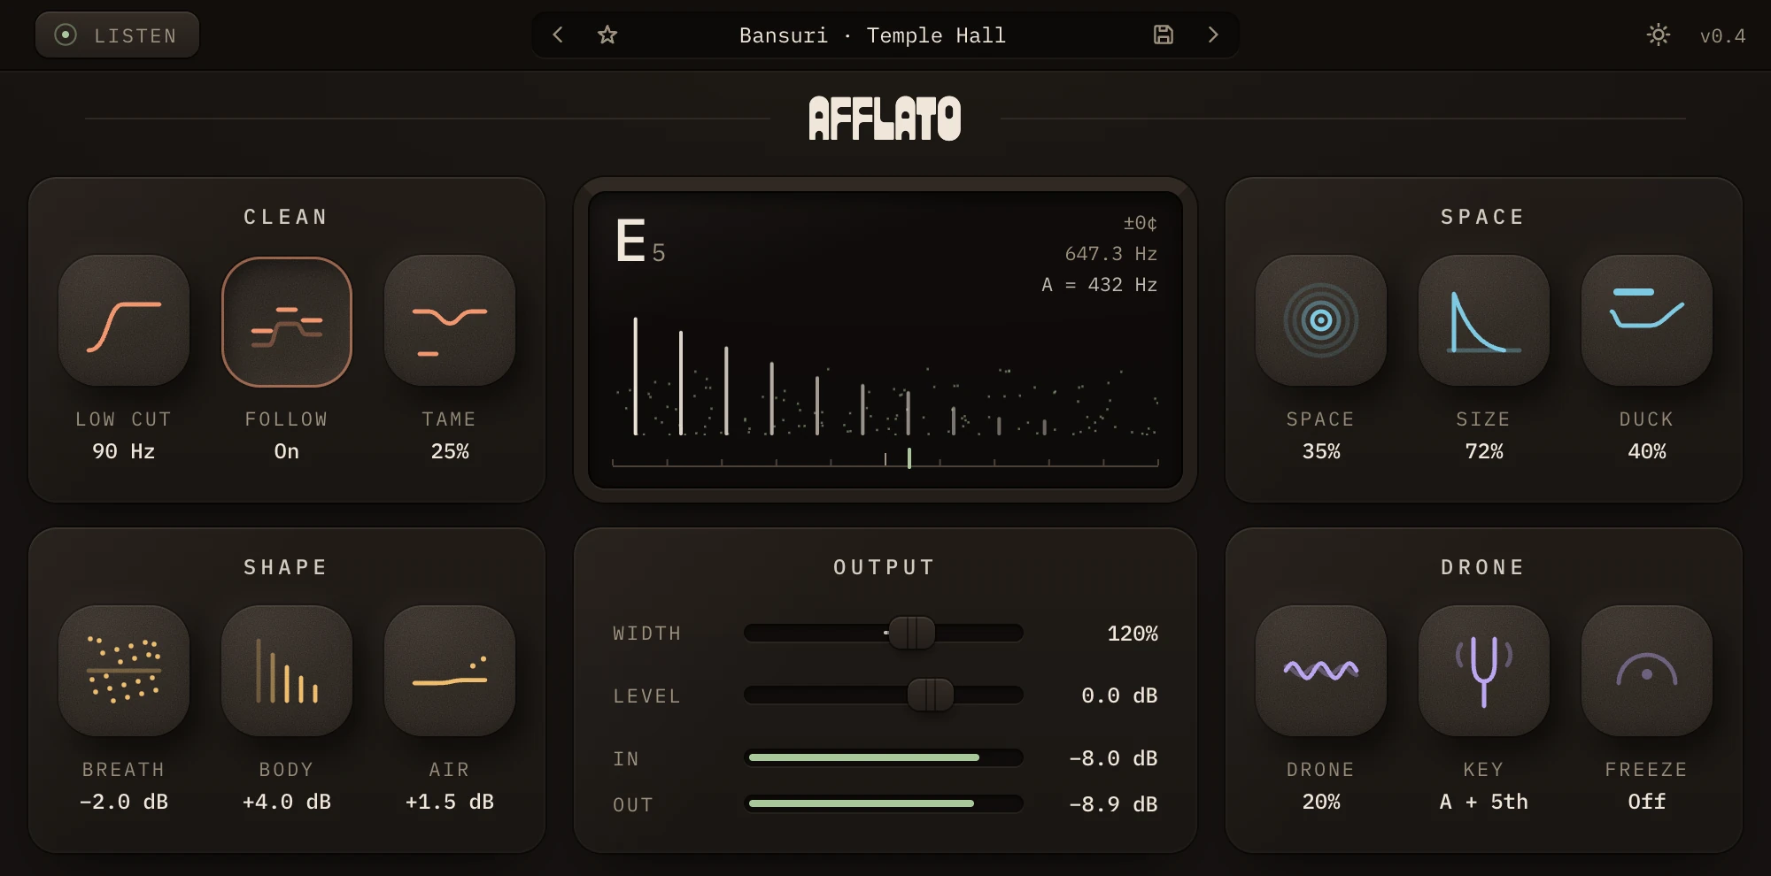Click the Level 0.0 dB readout
The image size is (1771, 876).
pyautogui.click(x=1119, y=695)
